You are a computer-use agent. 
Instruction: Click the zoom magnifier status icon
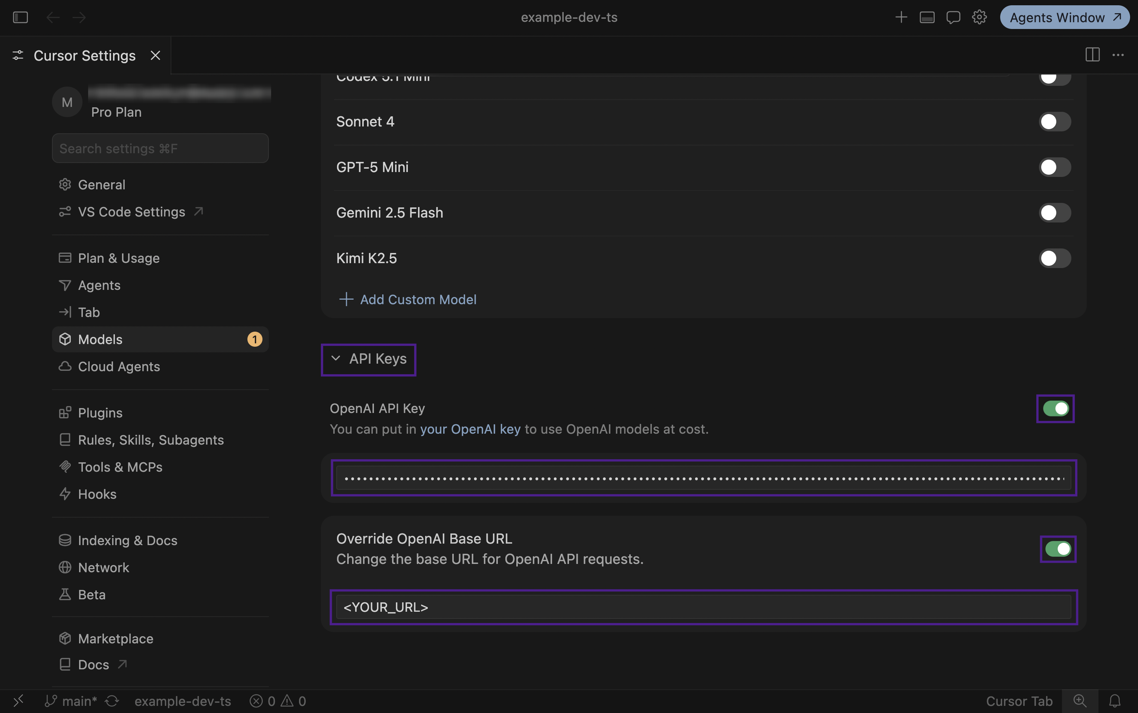(1080, 701)
